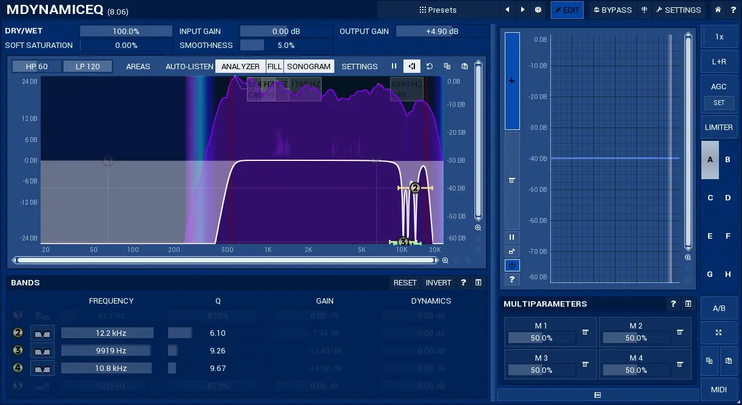Invert the bands with INVERT

point(439,282)
